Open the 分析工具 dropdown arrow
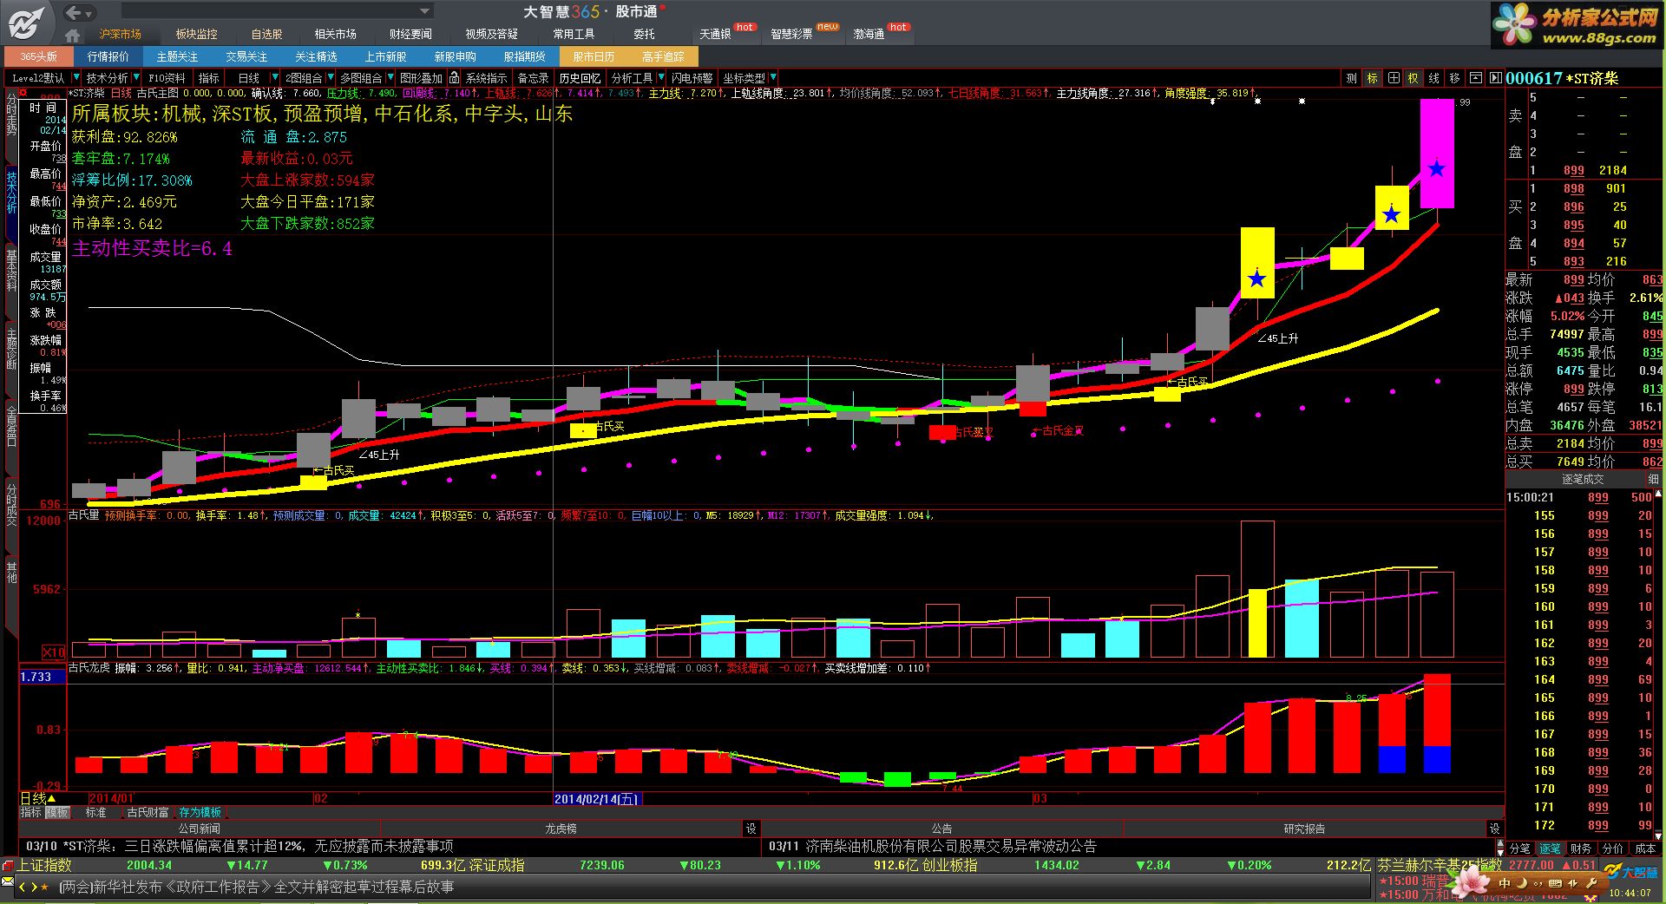1666x904 pixels. 660,78
